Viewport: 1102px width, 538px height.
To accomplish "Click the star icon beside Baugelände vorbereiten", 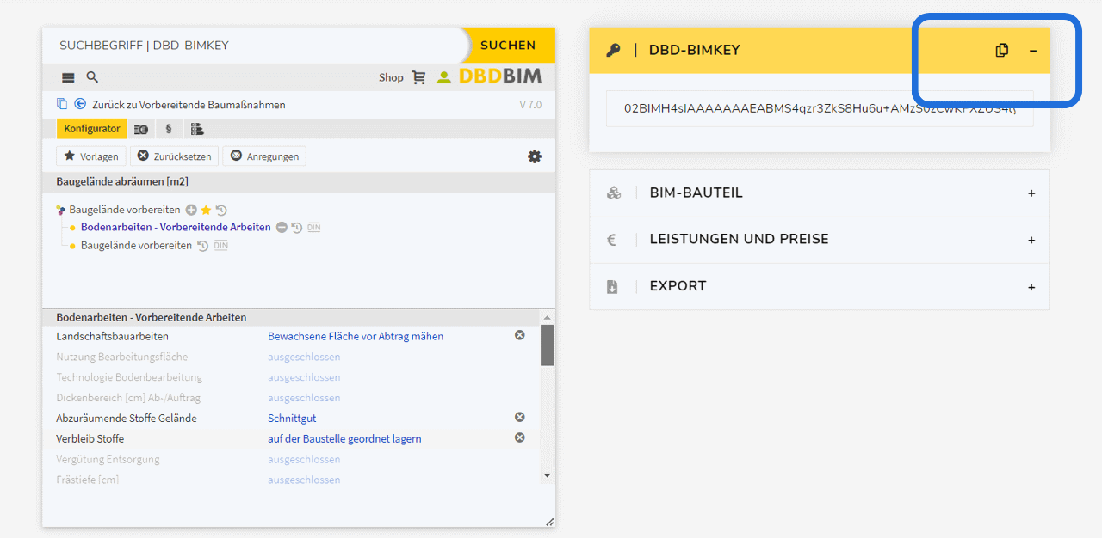I will [x=206, y=210].
